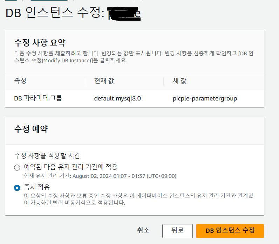Click the '새 값' column header
Screen dimensions: 279x244
point(179,81)
